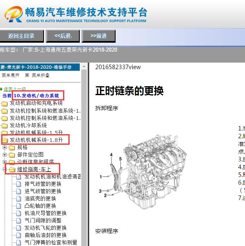245x246 pixels.
Task: Click folder icon of 规格
Action: click(x=12, y=148)
